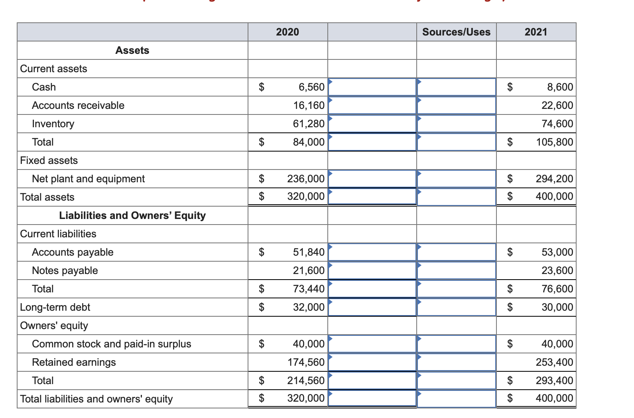Image resolution: width=634 pixels, height=418 pixels.
Task: Click the Notes payable label
Action: point(65,270)
